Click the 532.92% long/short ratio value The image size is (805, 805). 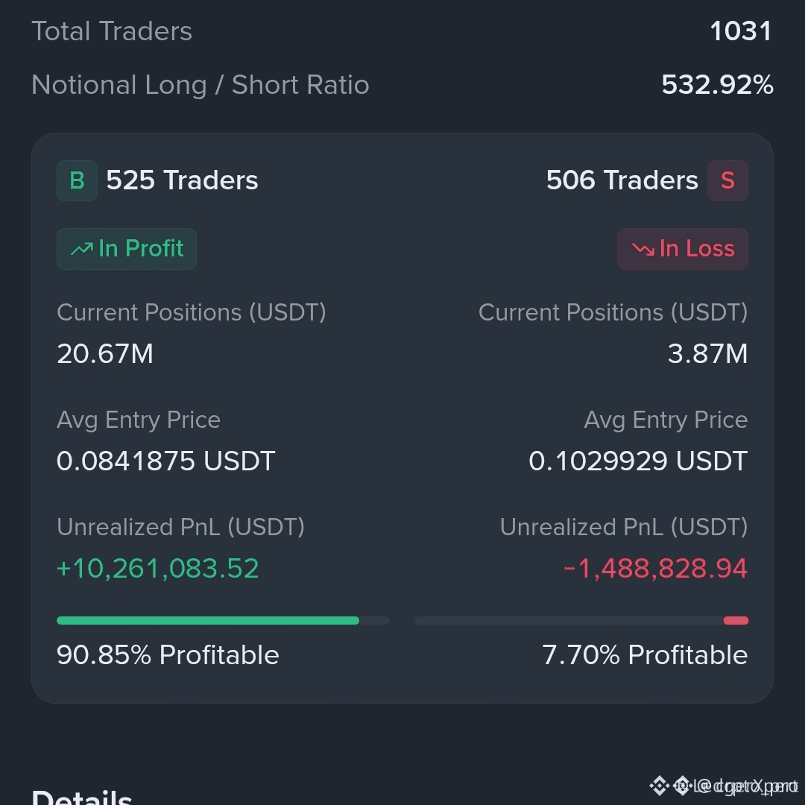click(717, 85)
